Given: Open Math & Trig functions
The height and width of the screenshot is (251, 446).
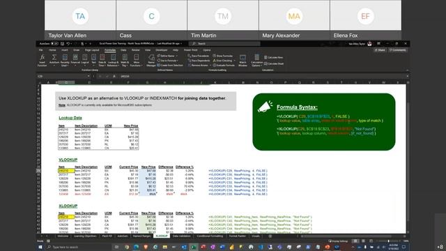Looking at the screenshot, I should [x=125, y=60].
